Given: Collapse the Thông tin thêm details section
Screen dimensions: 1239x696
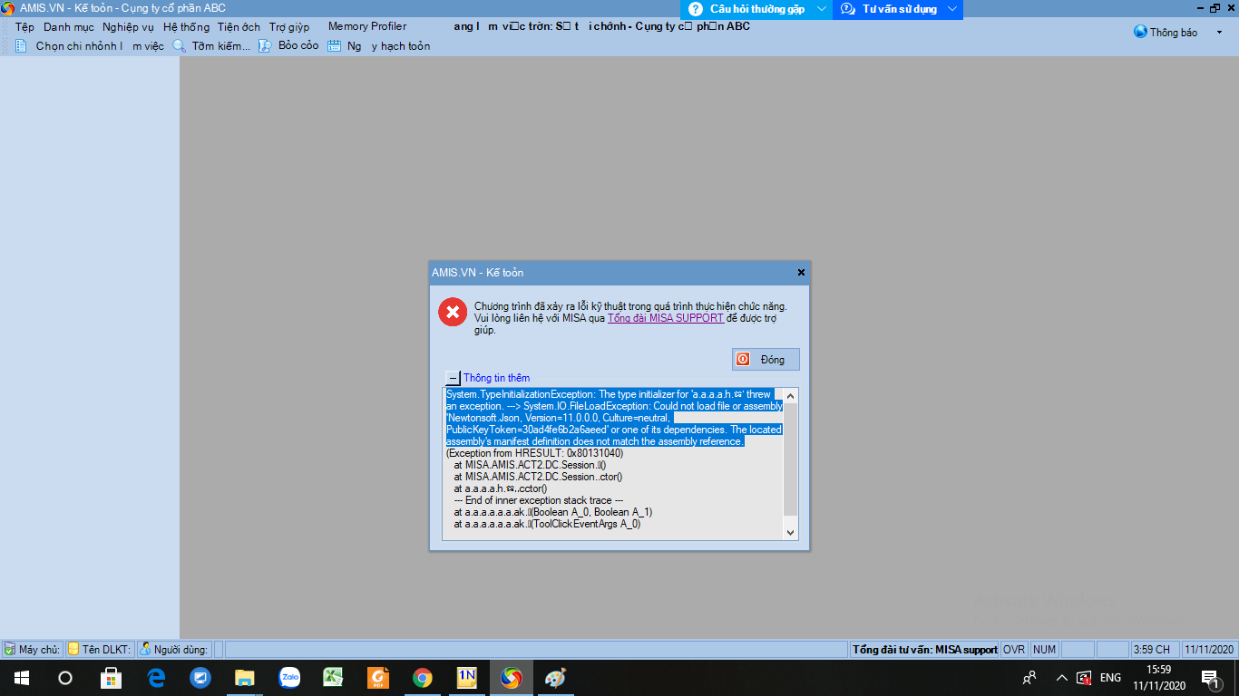Looking at the screenshot, I should point(453,378).
